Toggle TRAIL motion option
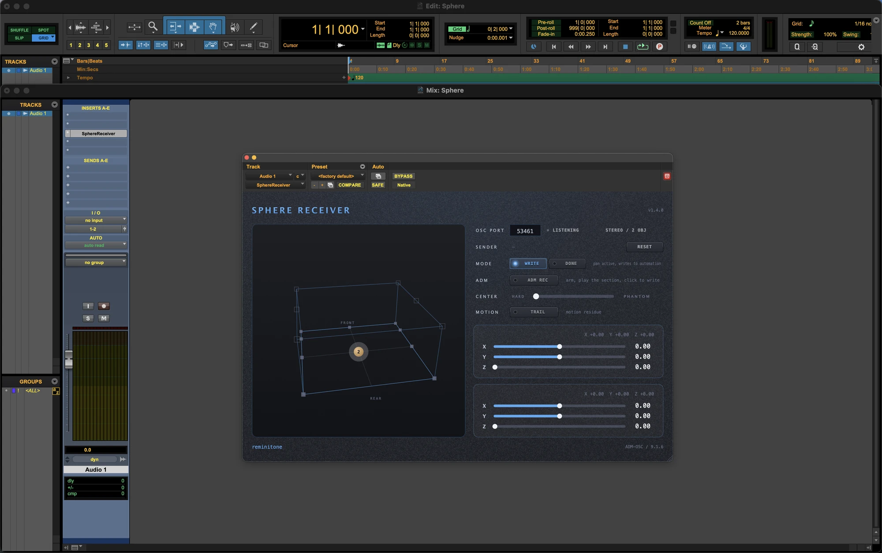 [x=534, y=312]
